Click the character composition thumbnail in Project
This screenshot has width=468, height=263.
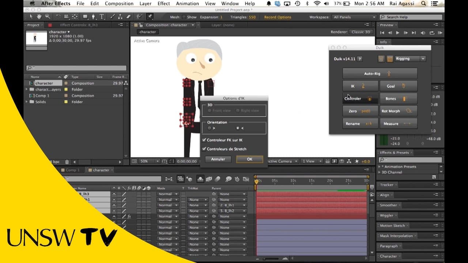[x=37, y=40]
